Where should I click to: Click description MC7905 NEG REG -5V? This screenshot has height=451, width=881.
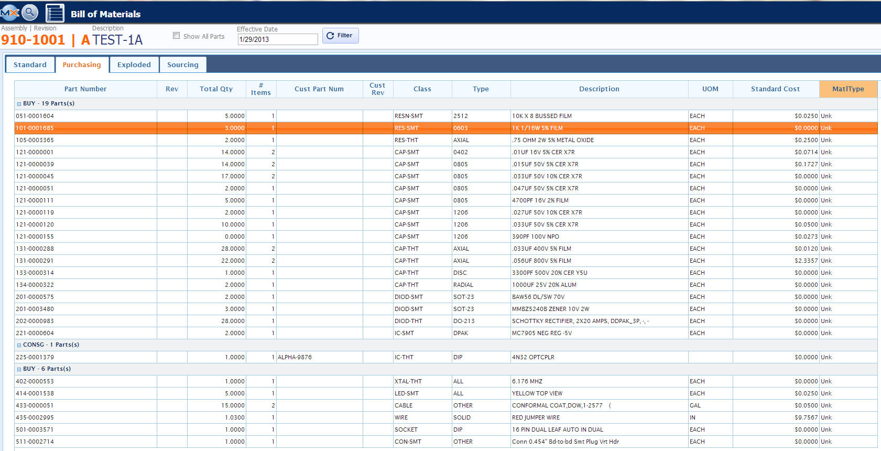pos(542,333)
